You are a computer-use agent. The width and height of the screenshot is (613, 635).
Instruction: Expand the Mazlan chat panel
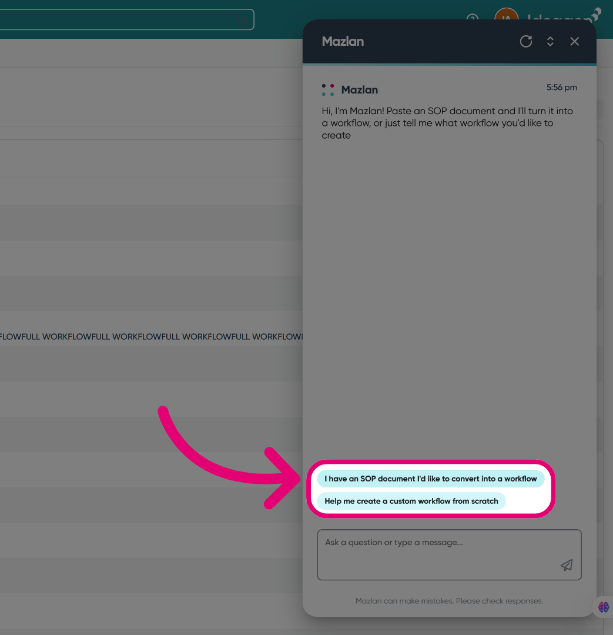(550, 41)
